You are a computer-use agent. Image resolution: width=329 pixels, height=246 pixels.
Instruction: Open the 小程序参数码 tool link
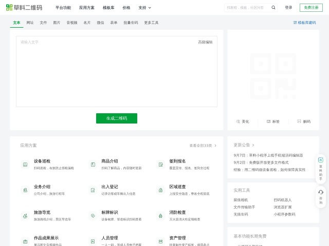(284, 214)
